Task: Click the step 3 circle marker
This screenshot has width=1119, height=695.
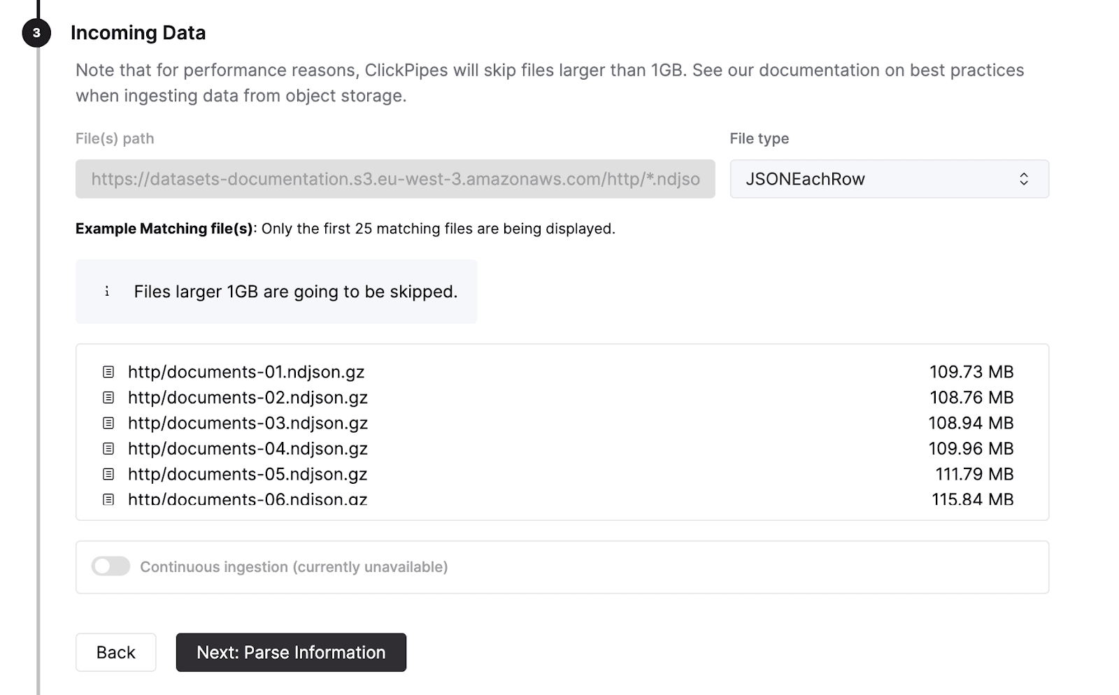Action: click(36, 33)
